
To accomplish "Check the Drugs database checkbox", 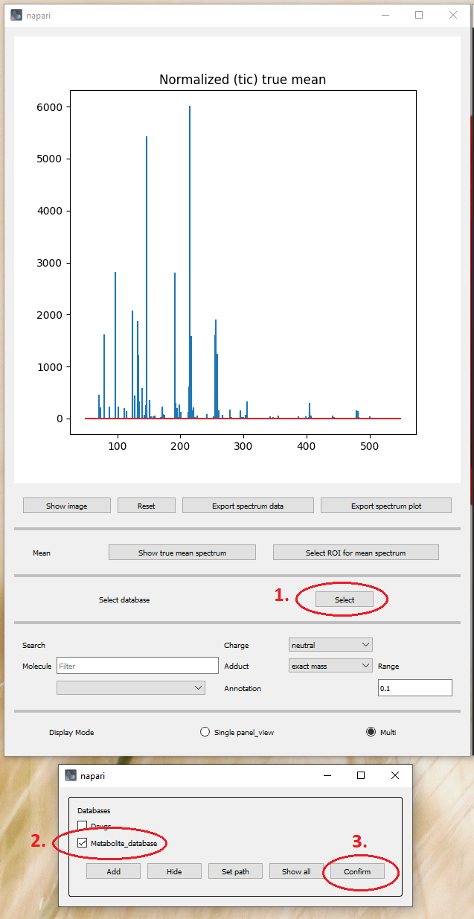I will pyautogui.click(x=83, y=825).
